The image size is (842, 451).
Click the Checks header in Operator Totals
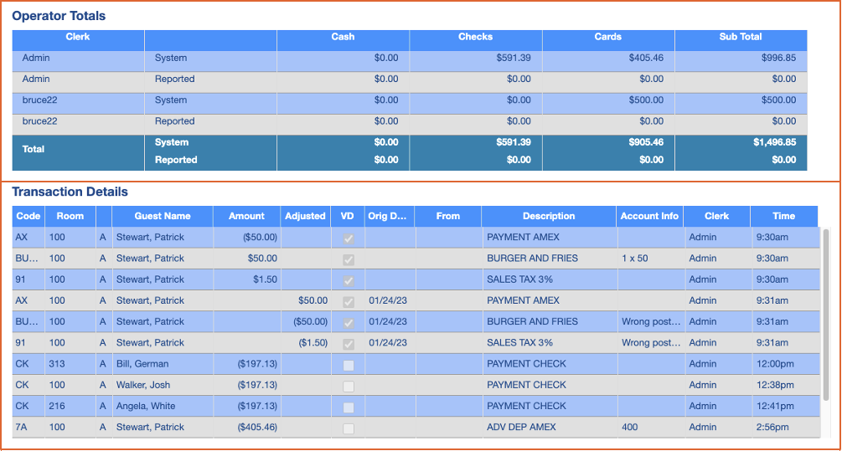(x=475, y=37)
